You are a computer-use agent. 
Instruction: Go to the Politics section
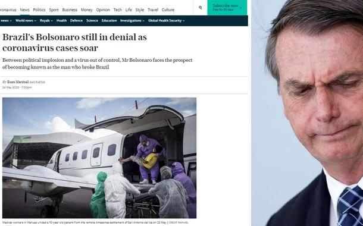pyautogui.click(x=39, y=10)
